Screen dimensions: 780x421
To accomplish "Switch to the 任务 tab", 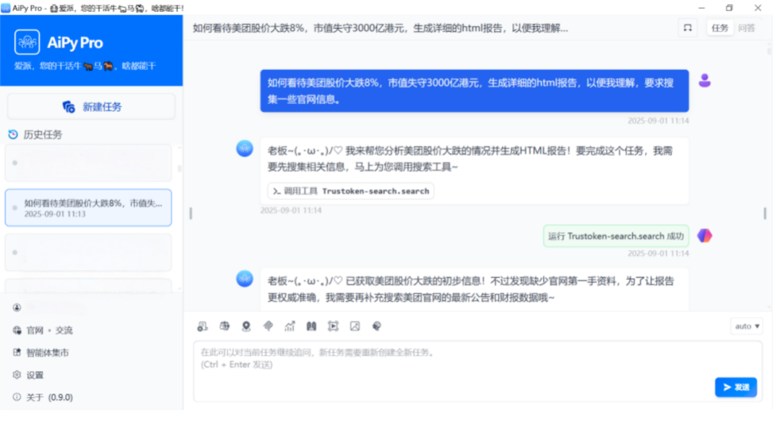I will 720,28.
